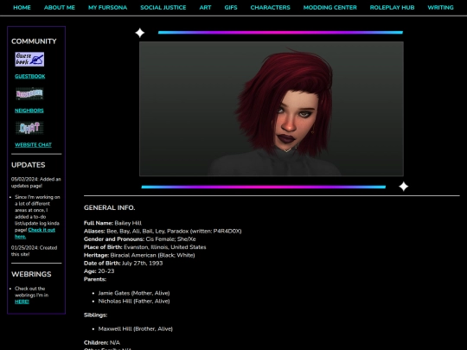The width and height of the screenshot is (467, 350).
Task: Click the Chat pixel badge icon
Action: coord(29,128)
